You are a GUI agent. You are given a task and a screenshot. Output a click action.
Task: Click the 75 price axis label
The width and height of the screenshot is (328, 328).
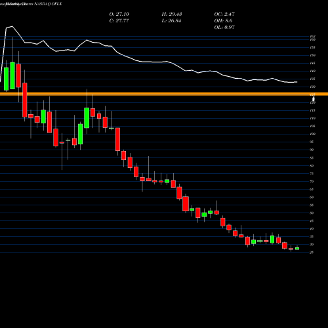[x=312, y=174]
